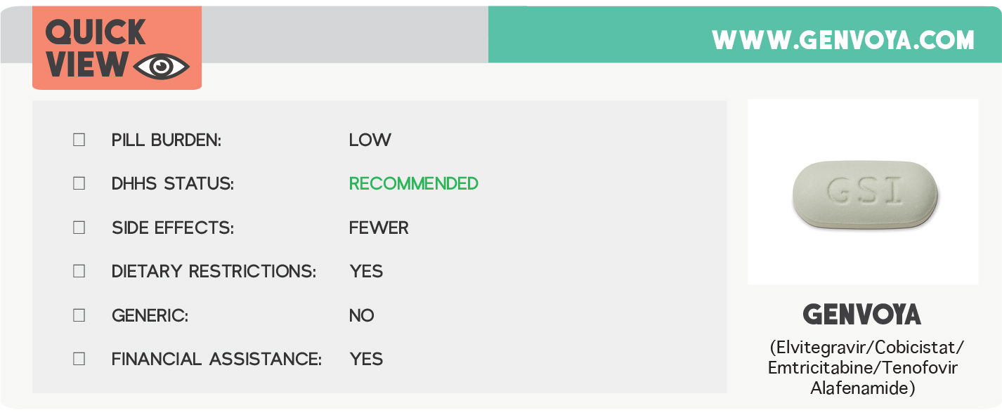Tick the Side Effects checkbox
This screenshot has width=1002, height=415.
tap(79, 228)
